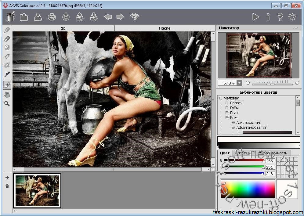Zoom out with the minus button
304x216 pixels.
(248, 83)
